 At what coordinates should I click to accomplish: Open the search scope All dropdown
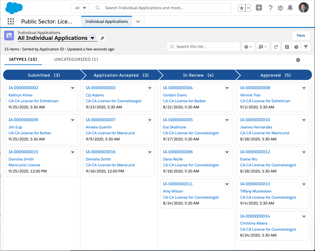click(x=81, y=8)
